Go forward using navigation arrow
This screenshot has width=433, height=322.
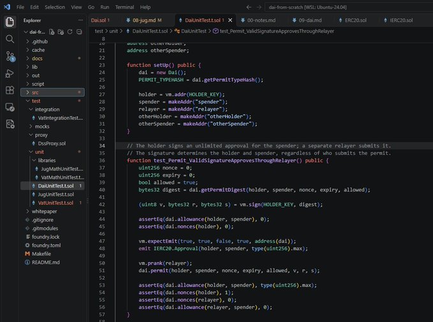pyautogui.click(x=259, y=7)
